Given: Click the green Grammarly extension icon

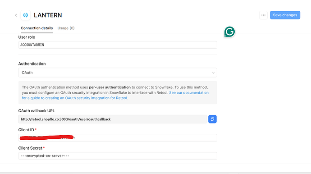Looking at the screenshot, I should pyautogui.click(x=229, y=32).
